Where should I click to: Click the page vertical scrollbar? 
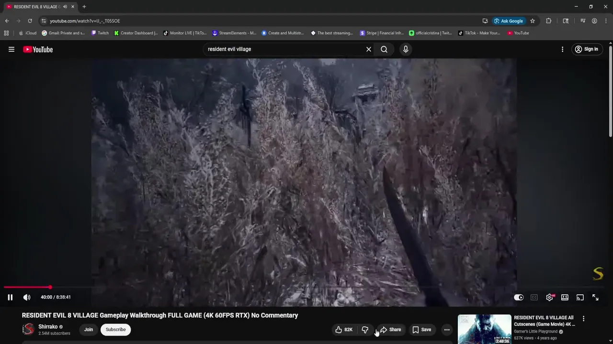coord(611,91)
